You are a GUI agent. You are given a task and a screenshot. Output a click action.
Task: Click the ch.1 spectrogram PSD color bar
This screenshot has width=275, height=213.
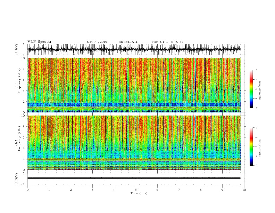pyautogui.click(x=251, y=89)
